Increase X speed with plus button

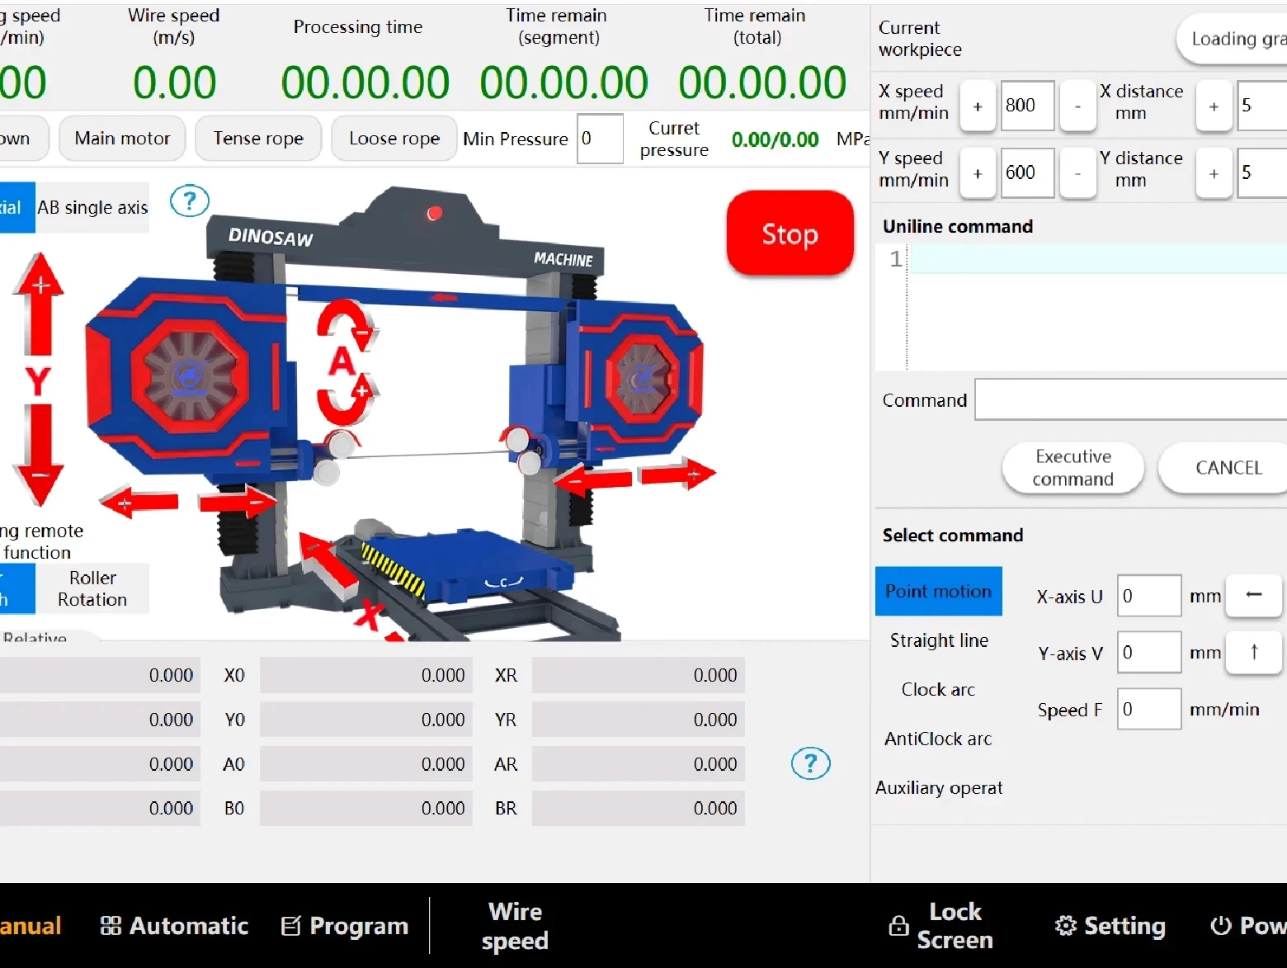pyautogui.click(x=978, y=106)
